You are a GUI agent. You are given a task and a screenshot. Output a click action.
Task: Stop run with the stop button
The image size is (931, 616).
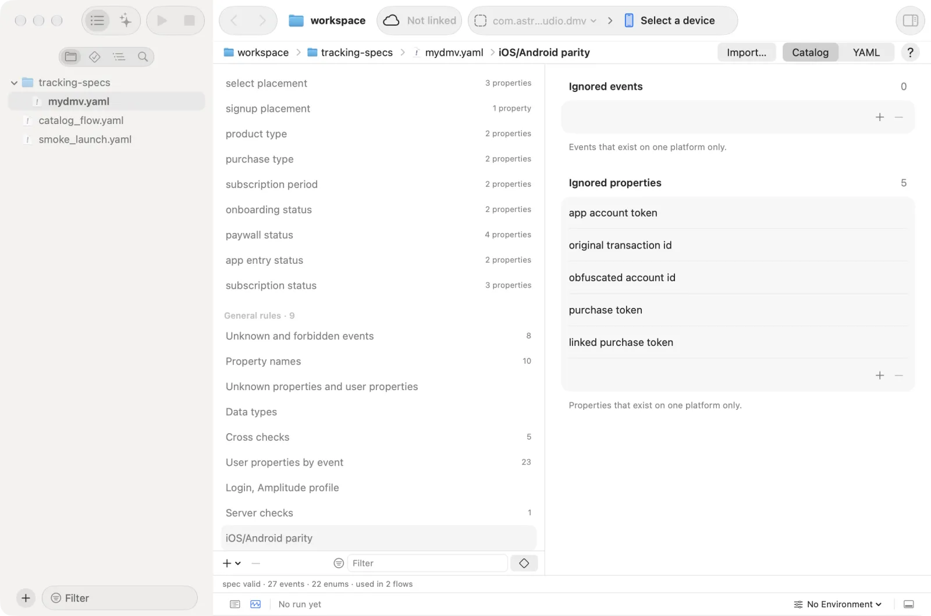click(x=190, y=20)
